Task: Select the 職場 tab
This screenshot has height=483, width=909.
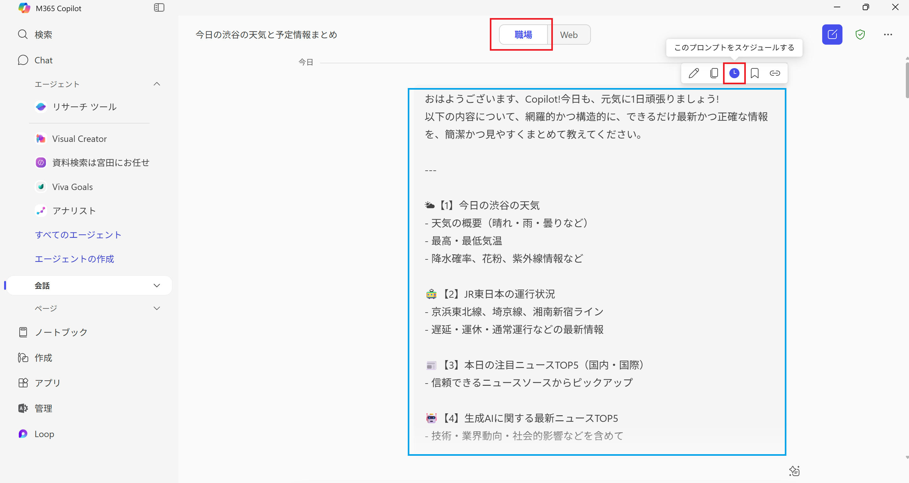Action: pyautogui.click(x=524, y=34)
